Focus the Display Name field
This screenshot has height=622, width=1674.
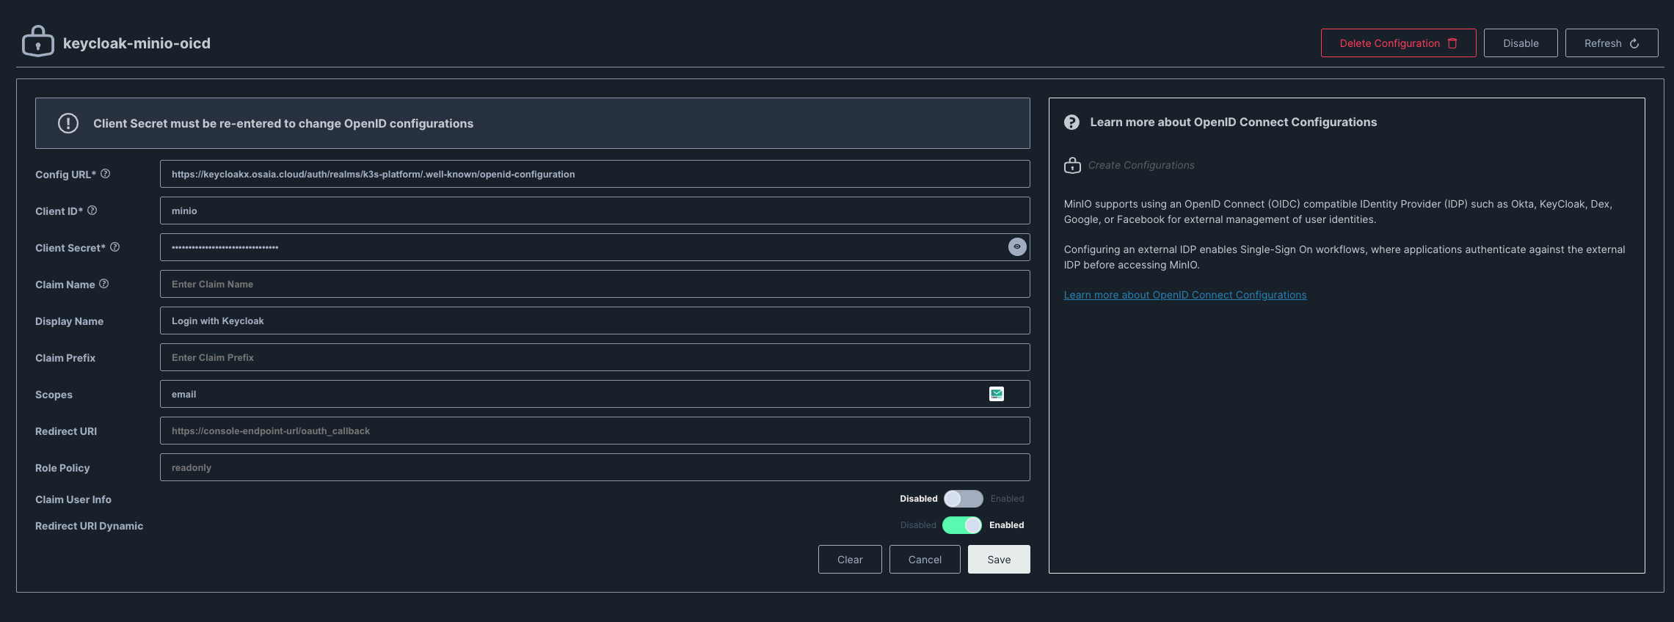click(594, 321)
